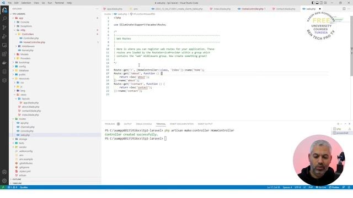Open the Search view in activity bar
The image size is (353, 198).
tap(4, 19)
